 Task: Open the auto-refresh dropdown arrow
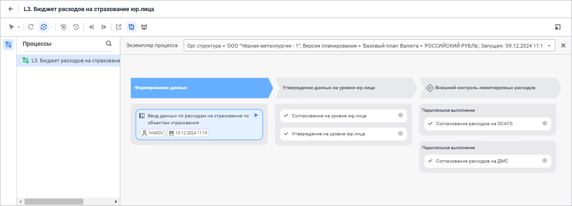(x=51, y=27)
